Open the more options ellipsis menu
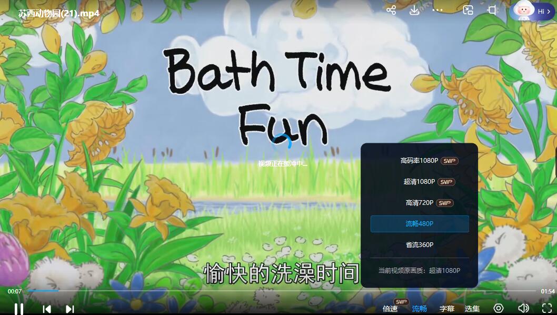The height and width of the screenshot is (315, 557). (437, 11)
